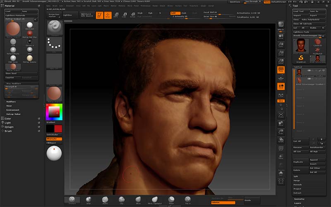Screen dimensions: 331x207
Task: Expand the Mixer section
Action: point(9,106)
